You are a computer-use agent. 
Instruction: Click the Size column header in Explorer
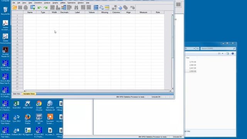tap(188, 58)
